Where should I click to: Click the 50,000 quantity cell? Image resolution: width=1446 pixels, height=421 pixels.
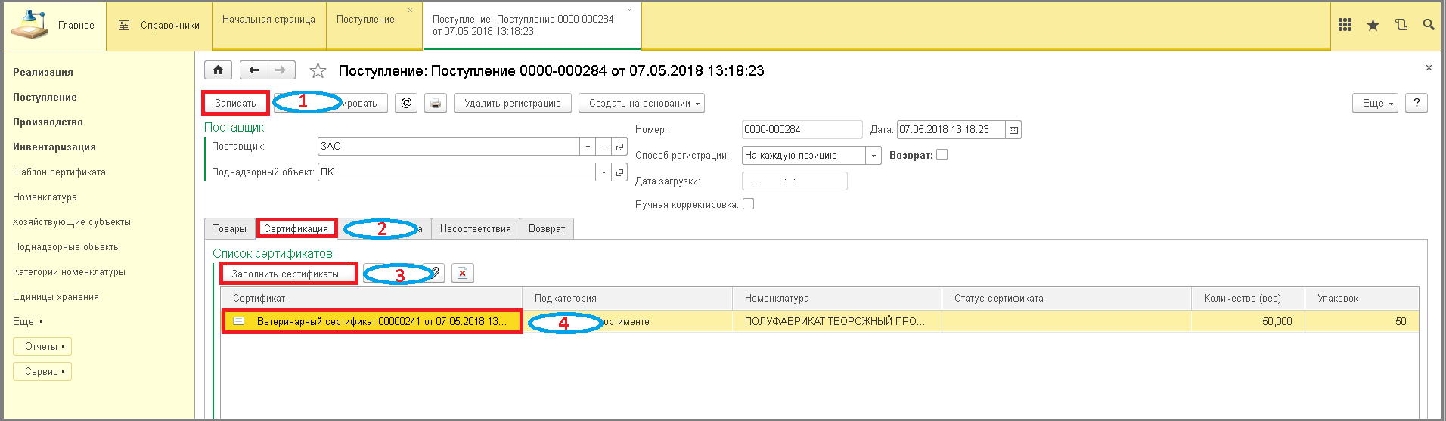click(x=1248, y=321)
